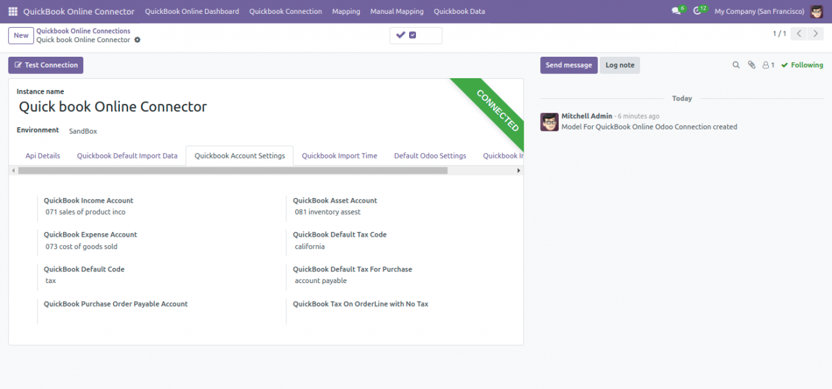
Task: Go to previous record arrow
Action: pos(799,34)
